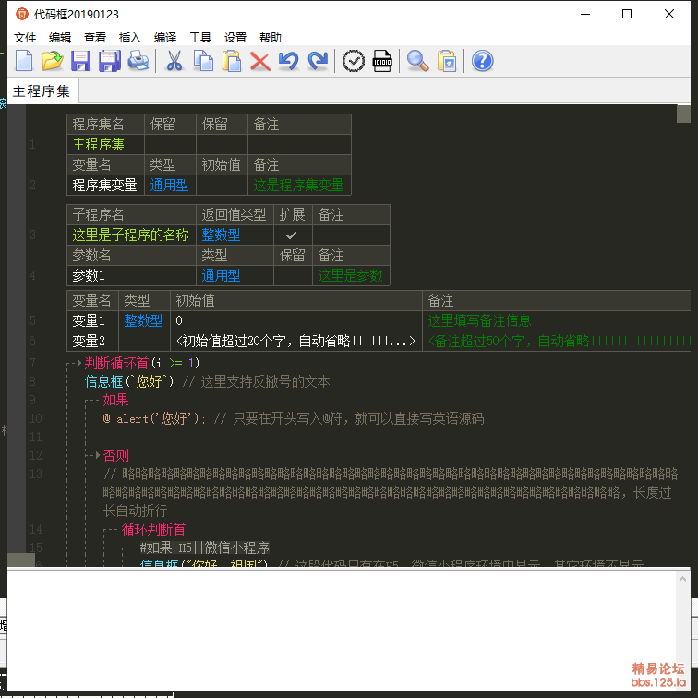Viewport: 698px width, 698px height.
Task: Click the 这是程序集变量 remark cell
Action: tap(299, 186)
